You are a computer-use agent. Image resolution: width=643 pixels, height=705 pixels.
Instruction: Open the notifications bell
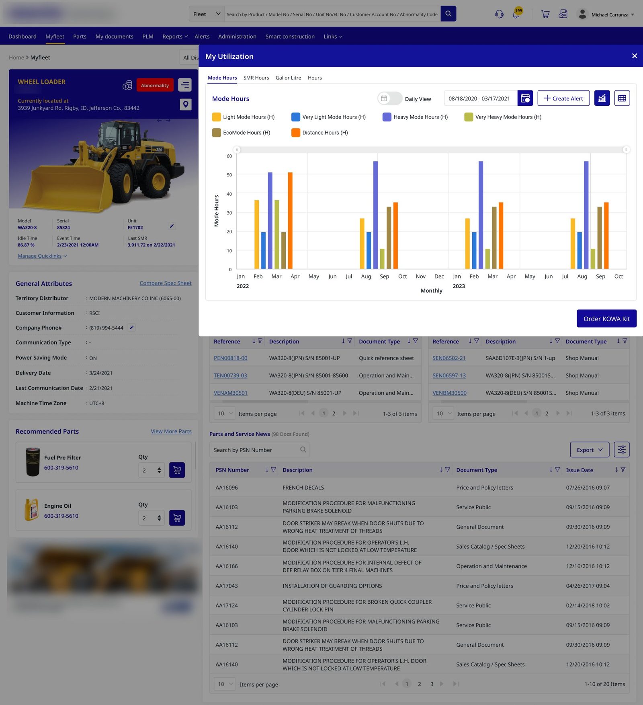(516, 14)
